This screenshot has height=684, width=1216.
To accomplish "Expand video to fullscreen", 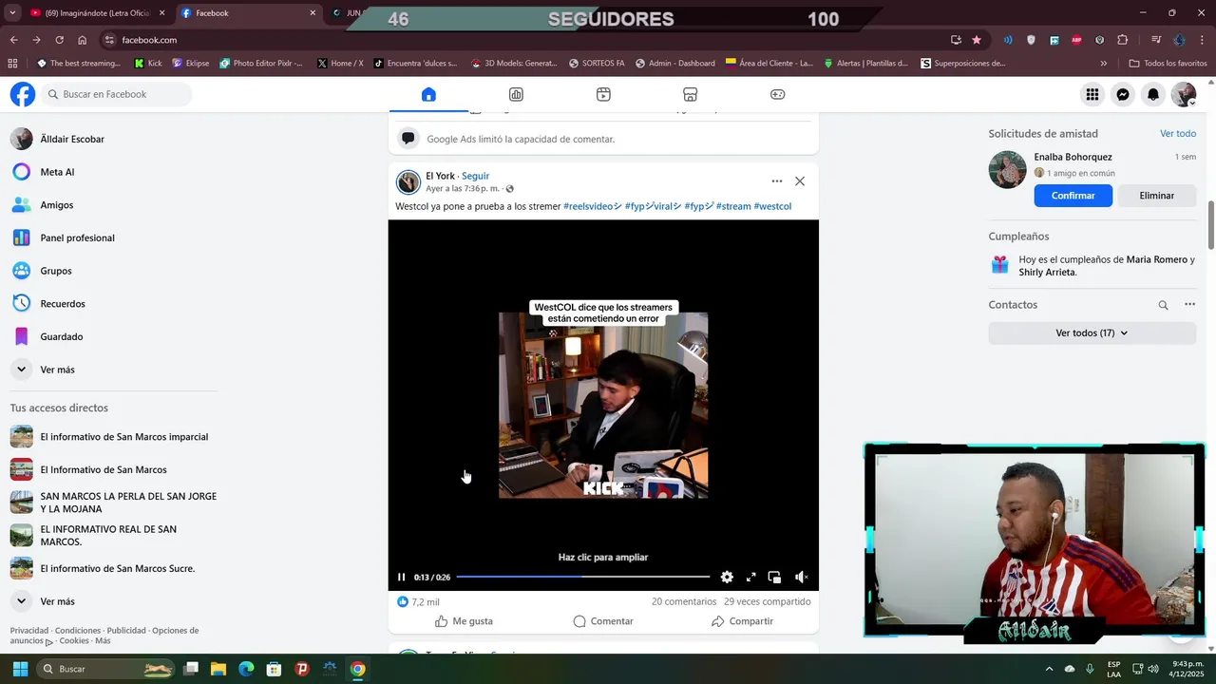I will pos(750,577).
